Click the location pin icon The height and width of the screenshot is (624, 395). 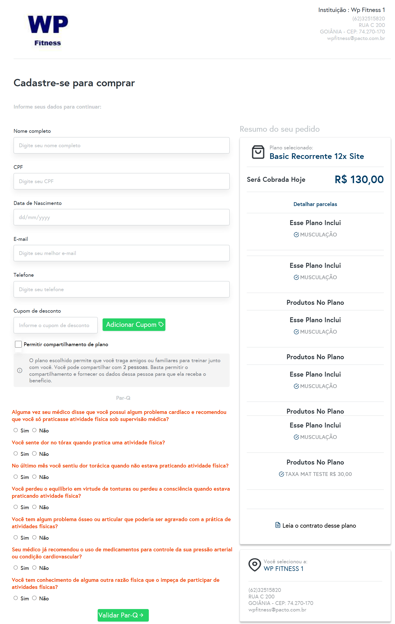[x=255, y=565]
